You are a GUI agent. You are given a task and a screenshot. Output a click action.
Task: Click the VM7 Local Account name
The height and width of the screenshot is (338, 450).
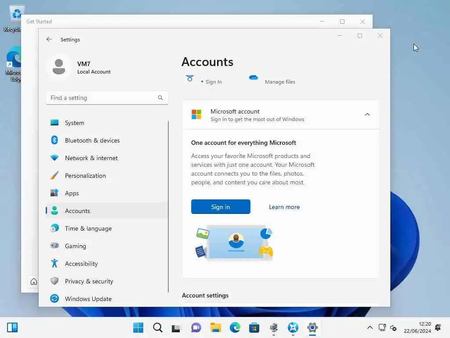click(x=94, y=67)
